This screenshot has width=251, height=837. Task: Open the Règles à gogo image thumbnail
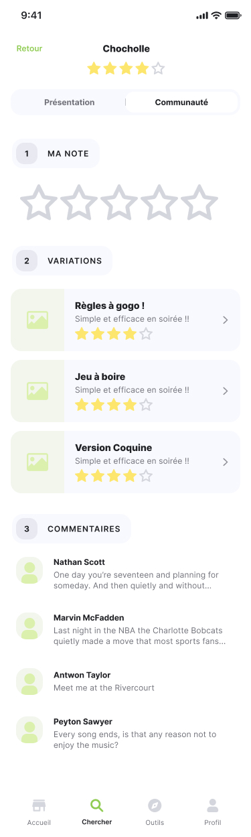click(37, 320)
